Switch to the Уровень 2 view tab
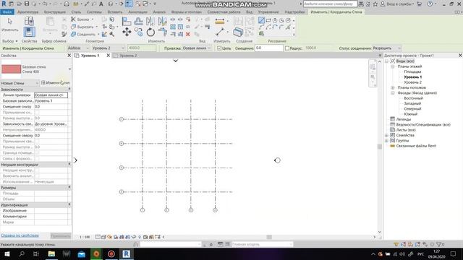Viewport: 463px width, 260px height. tap(128, 56)
